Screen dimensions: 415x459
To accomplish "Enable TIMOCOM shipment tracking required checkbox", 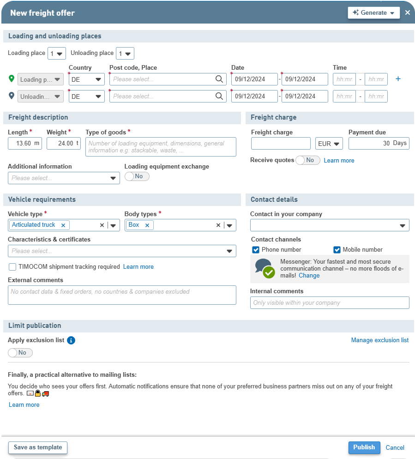I will [12, 267].
